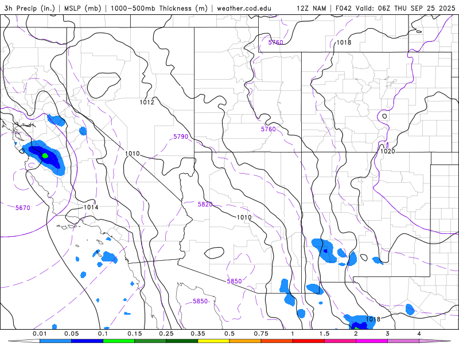This screenshot has width=459, height=344.
Task: Click the 1014 isobar label
Action: [91, 207]
